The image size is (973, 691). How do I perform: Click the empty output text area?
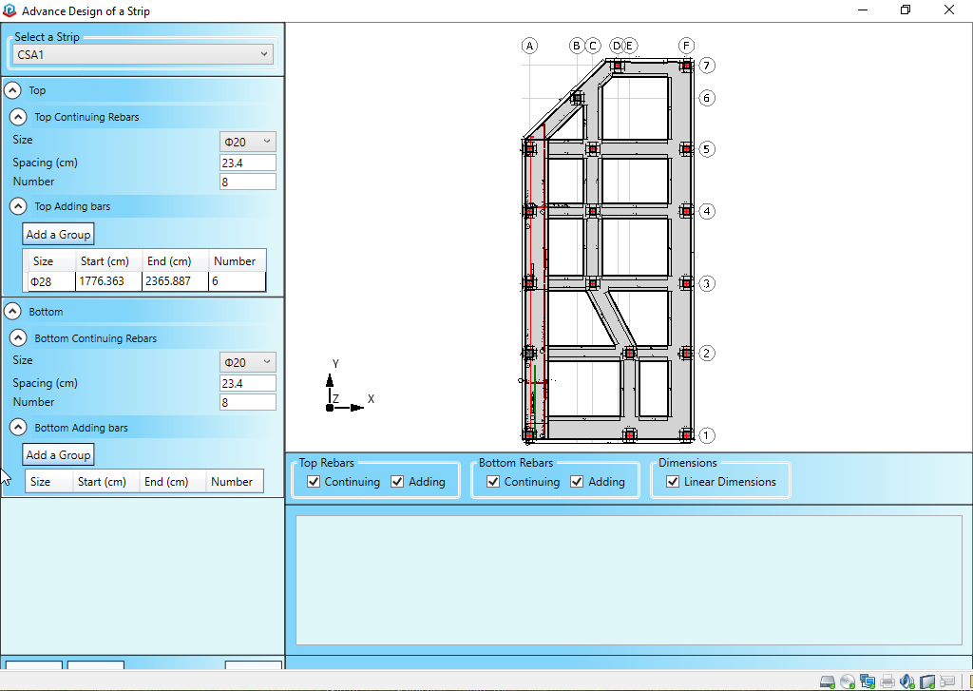pyautogui.click(x=629, y=580)
